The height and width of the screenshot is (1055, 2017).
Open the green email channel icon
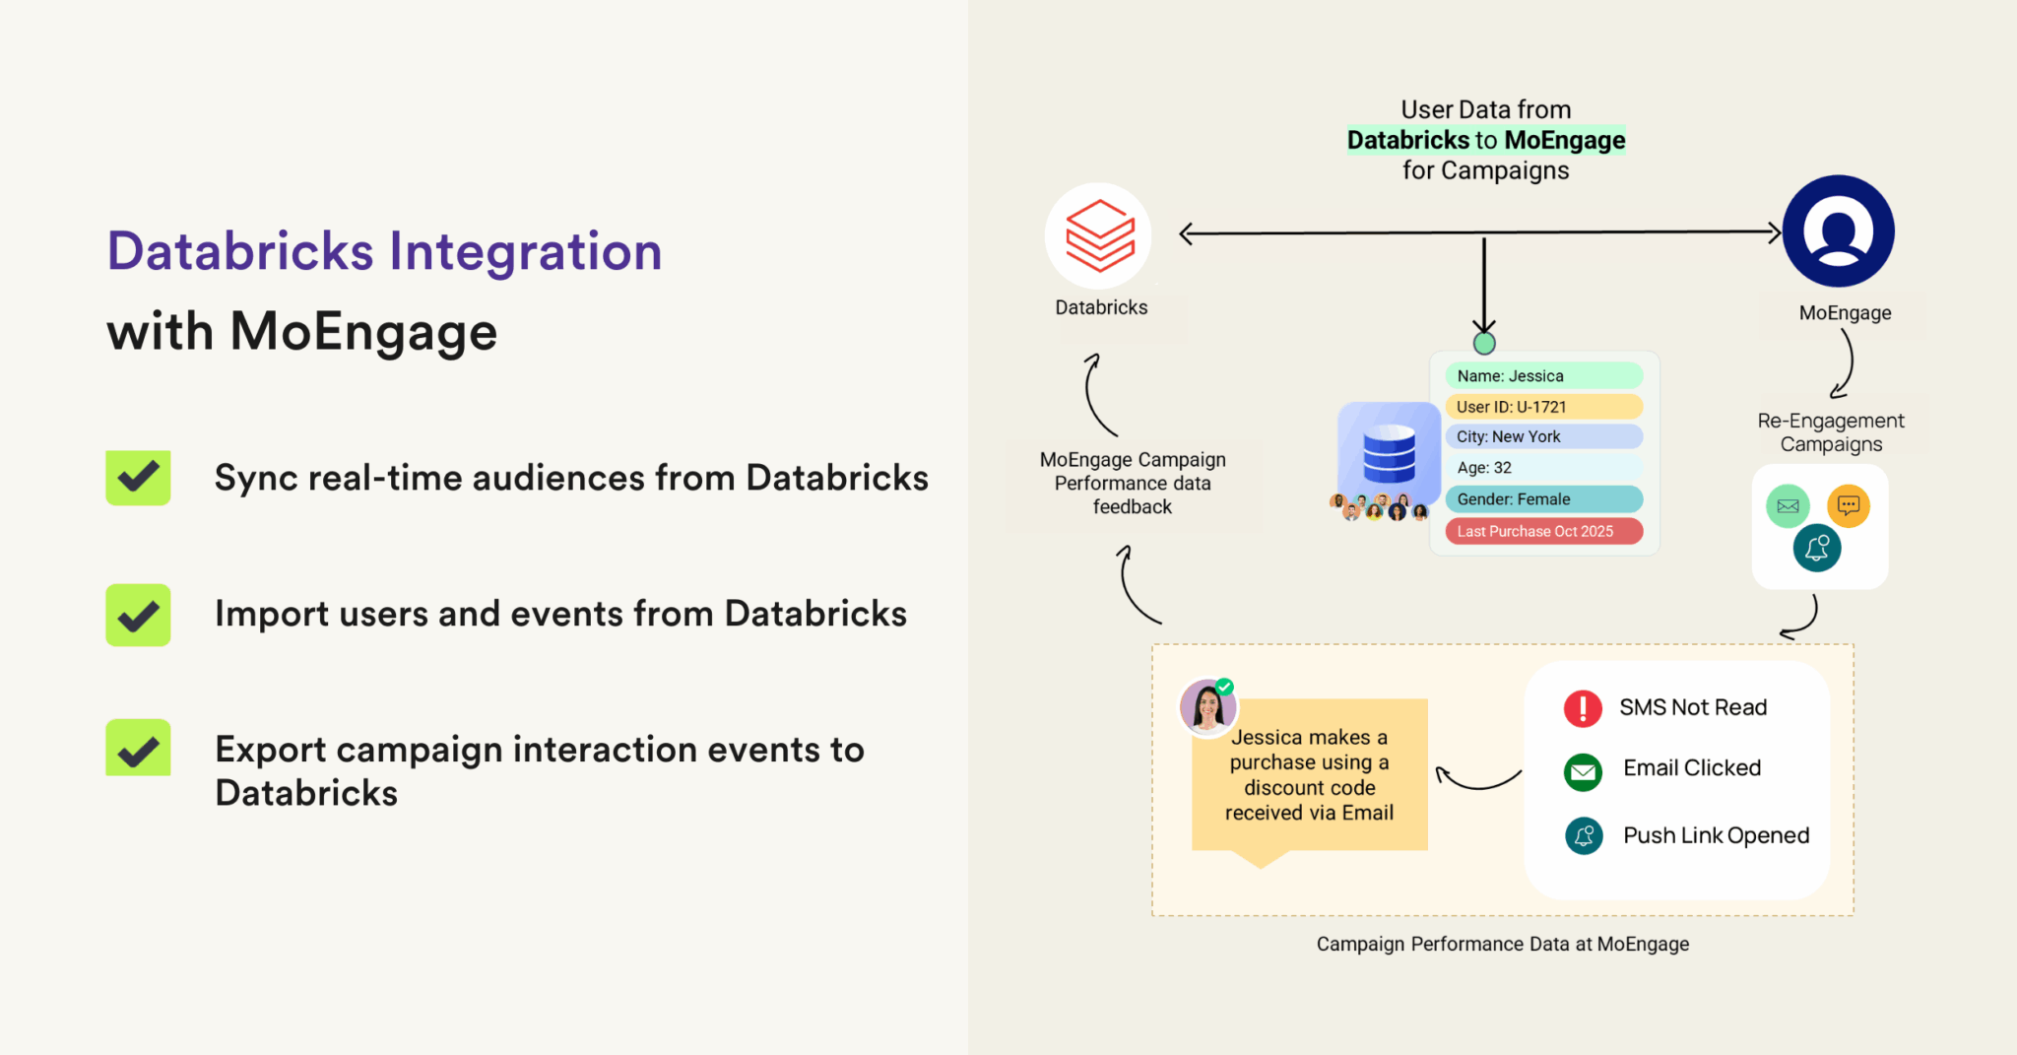[x=1788, y=505]
